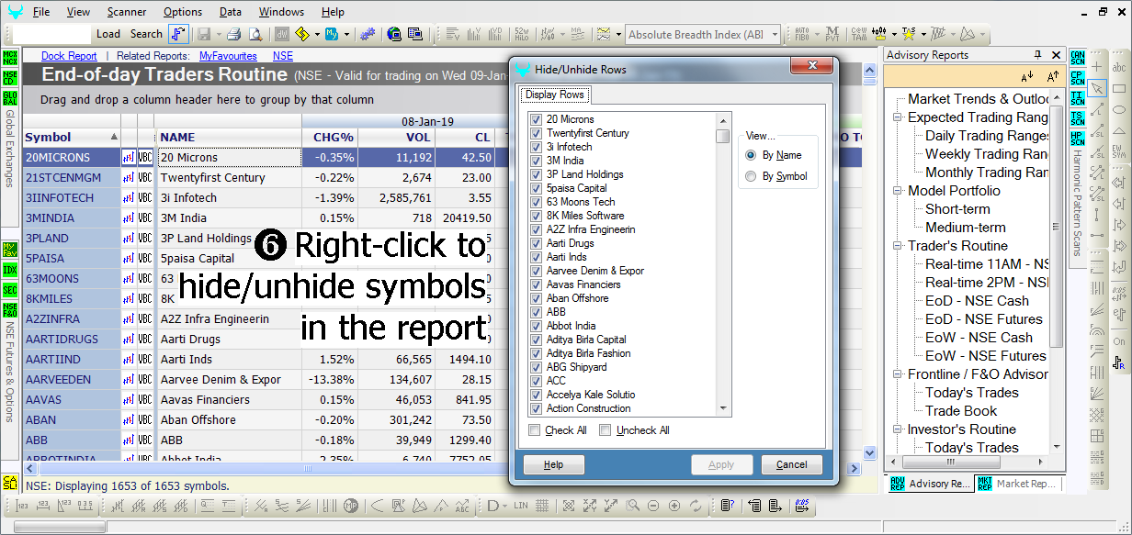The image size is (1132, 535).
Task: Select the crosshair plus tool
Action: pyautogui.click(x=1096, y=67)
